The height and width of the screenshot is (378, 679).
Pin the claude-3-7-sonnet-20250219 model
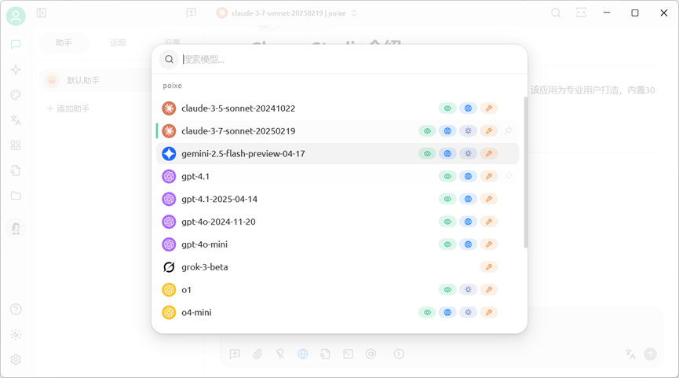pos(508,130)
